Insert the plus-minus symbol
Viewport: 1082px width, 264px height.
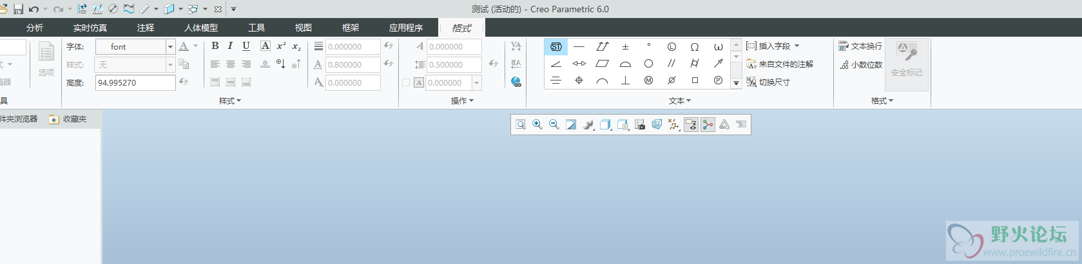click(x=625, y=46)
